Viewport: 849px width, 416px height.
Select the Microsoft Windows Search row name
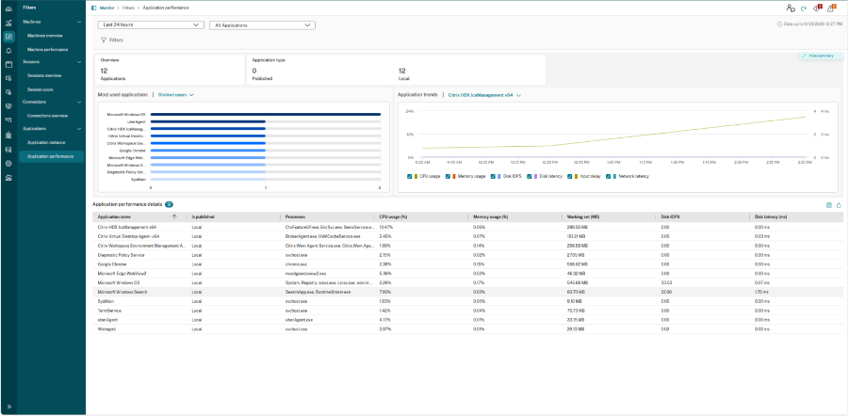point(122,292)
